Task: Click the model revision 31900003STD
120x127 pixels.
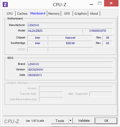Action: 98,31
